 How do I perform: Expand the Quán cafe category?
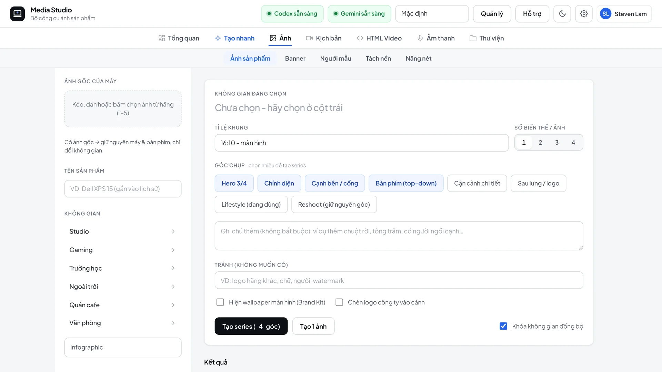(x=123, y=305)
